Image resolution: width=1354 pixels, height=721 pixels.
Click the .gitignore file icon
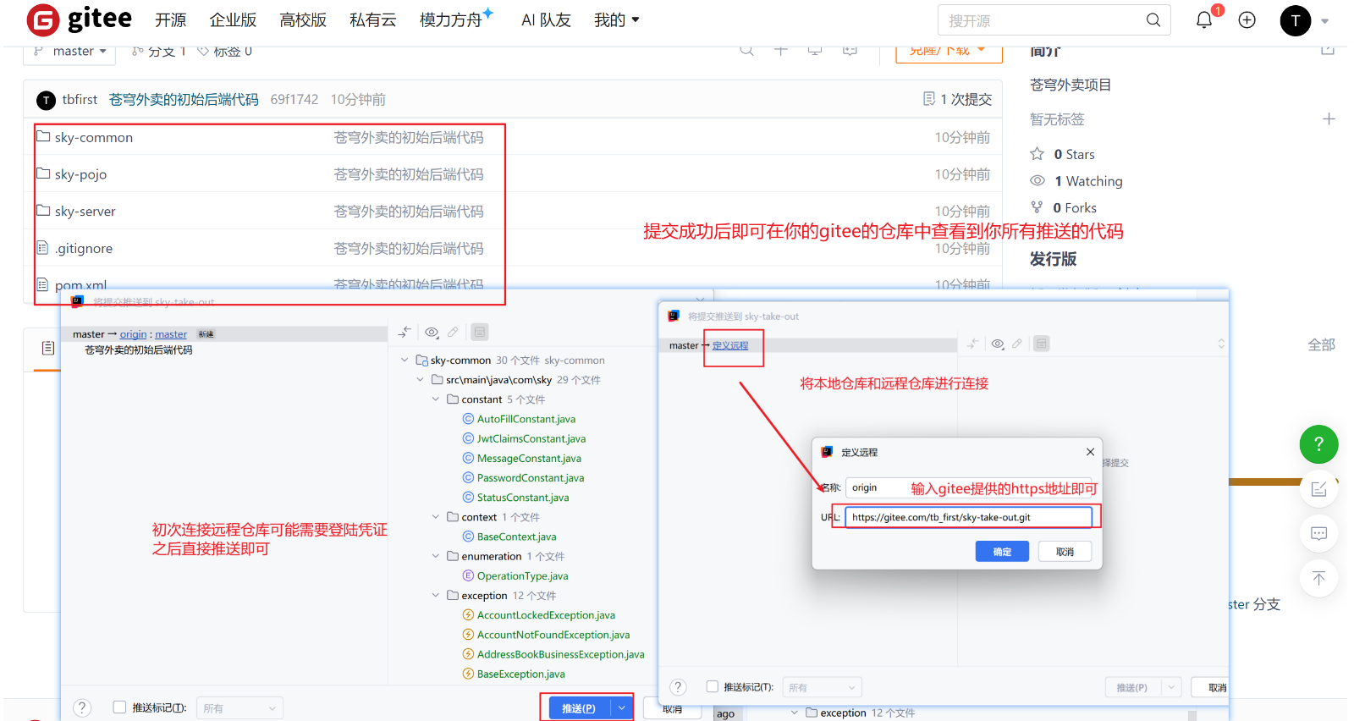click(x=42, y=248)
